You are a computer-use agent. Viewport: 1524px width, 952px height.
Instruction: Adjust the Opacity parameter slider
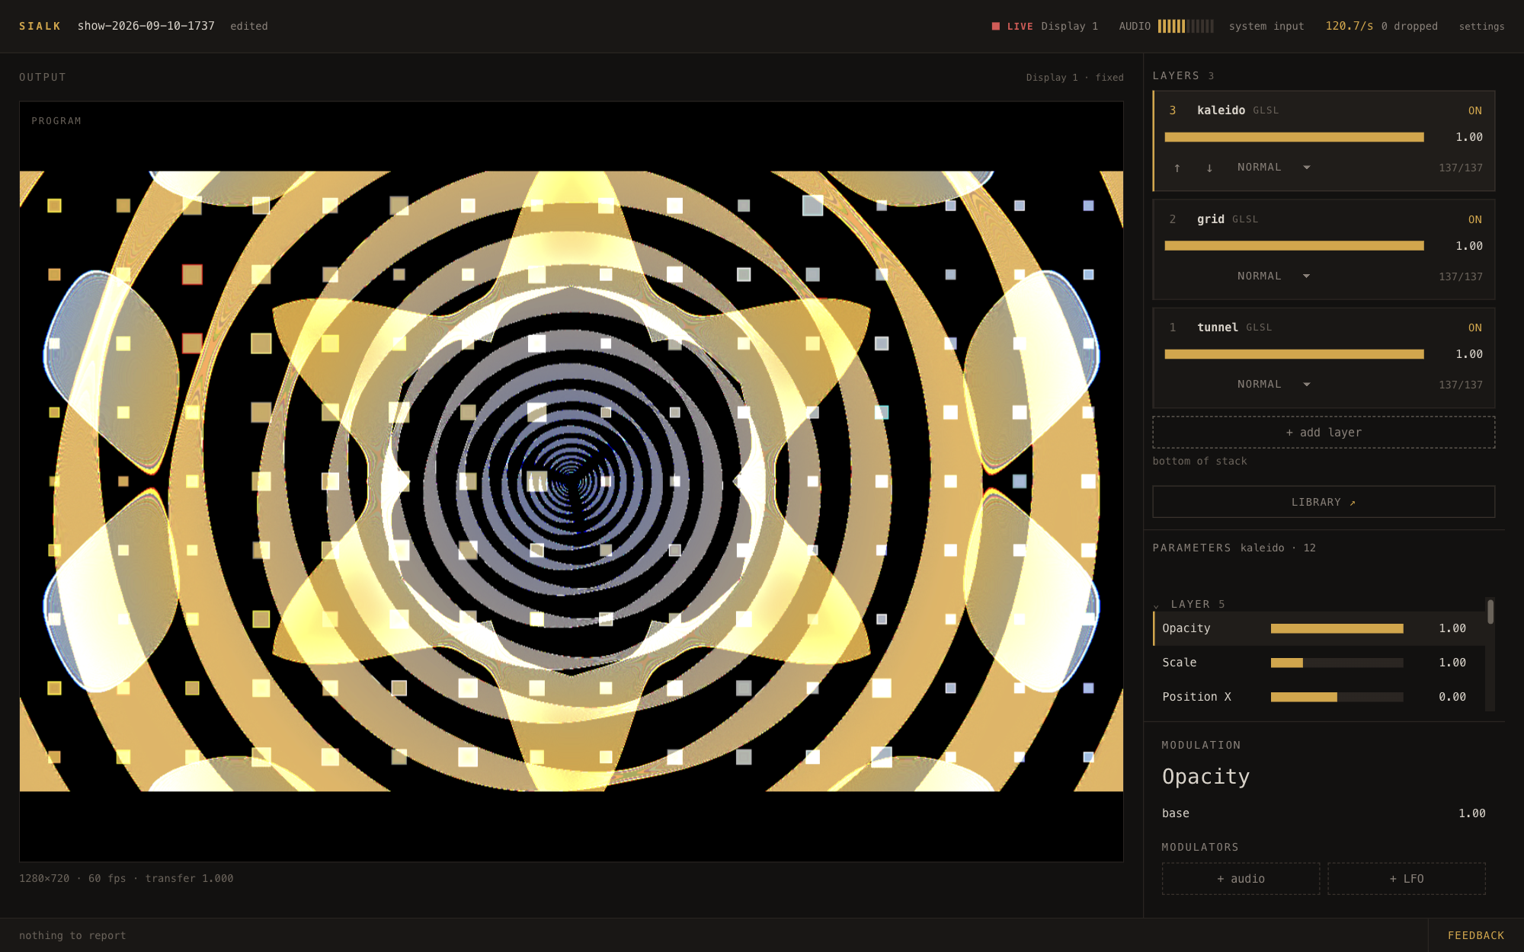click(1337, 628)
